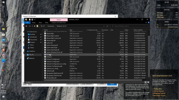Viewport: 179px width, 100px height.
Task: Open the Windows Start menu
Action: click(x=3, y=2)
